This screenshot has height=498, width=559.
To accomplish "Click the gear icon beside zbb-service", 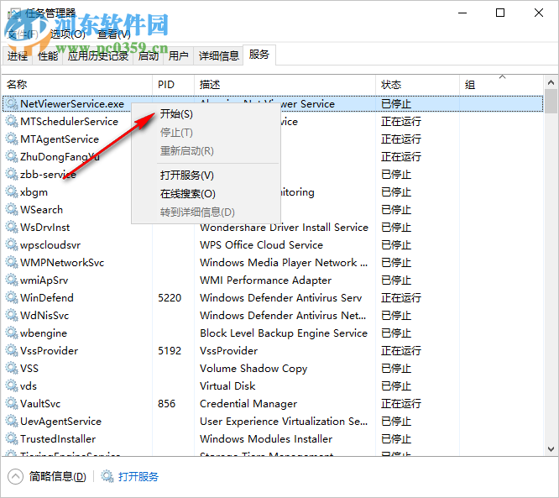I will [x=12, y=175].
